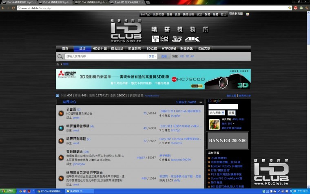Image resolution: width=310 pixels, height=194 pixels.
Task: Click the tml7g5 username in the top bar
Action: click(x=146, y=14)
